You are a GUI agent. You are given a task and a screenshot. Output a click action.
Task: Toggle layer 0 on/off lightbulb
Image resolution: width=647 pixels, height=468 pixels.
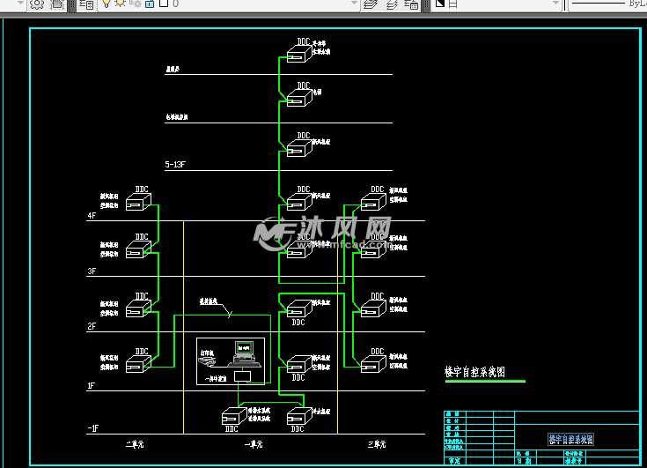point(106,4)
